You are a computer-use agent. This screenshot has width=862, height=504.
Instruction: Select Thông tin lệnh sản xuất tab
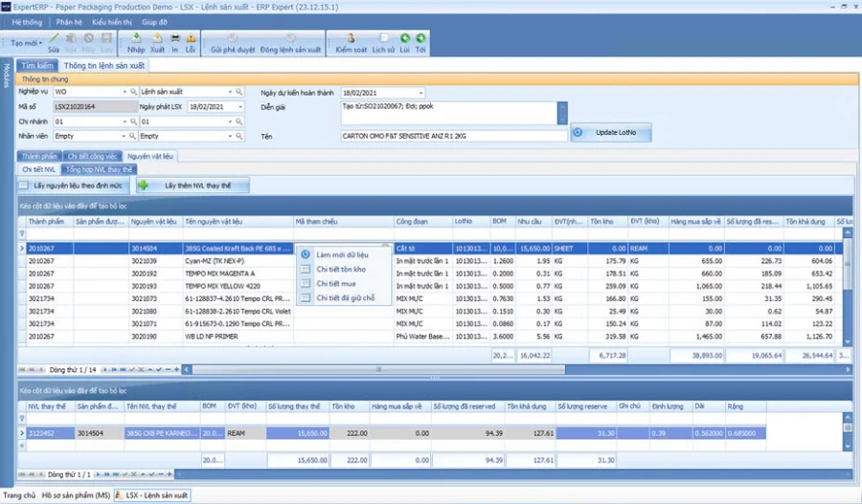103,65
